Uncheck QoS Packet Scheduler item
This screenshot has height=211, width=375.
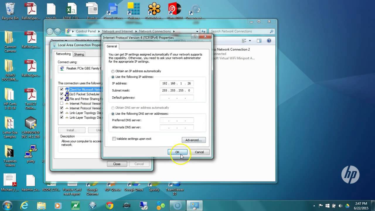[62, 94]
